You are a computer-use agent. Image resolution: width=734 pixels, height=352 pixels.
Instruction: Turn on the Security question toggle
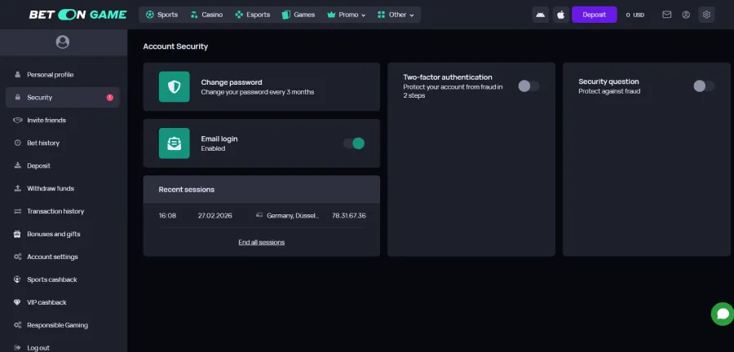click(704, 86)
